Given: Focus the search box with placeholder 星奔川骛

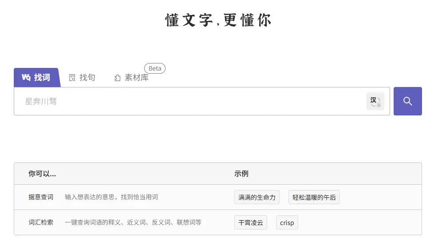Looking at the screenshot, I should (191, 101).
